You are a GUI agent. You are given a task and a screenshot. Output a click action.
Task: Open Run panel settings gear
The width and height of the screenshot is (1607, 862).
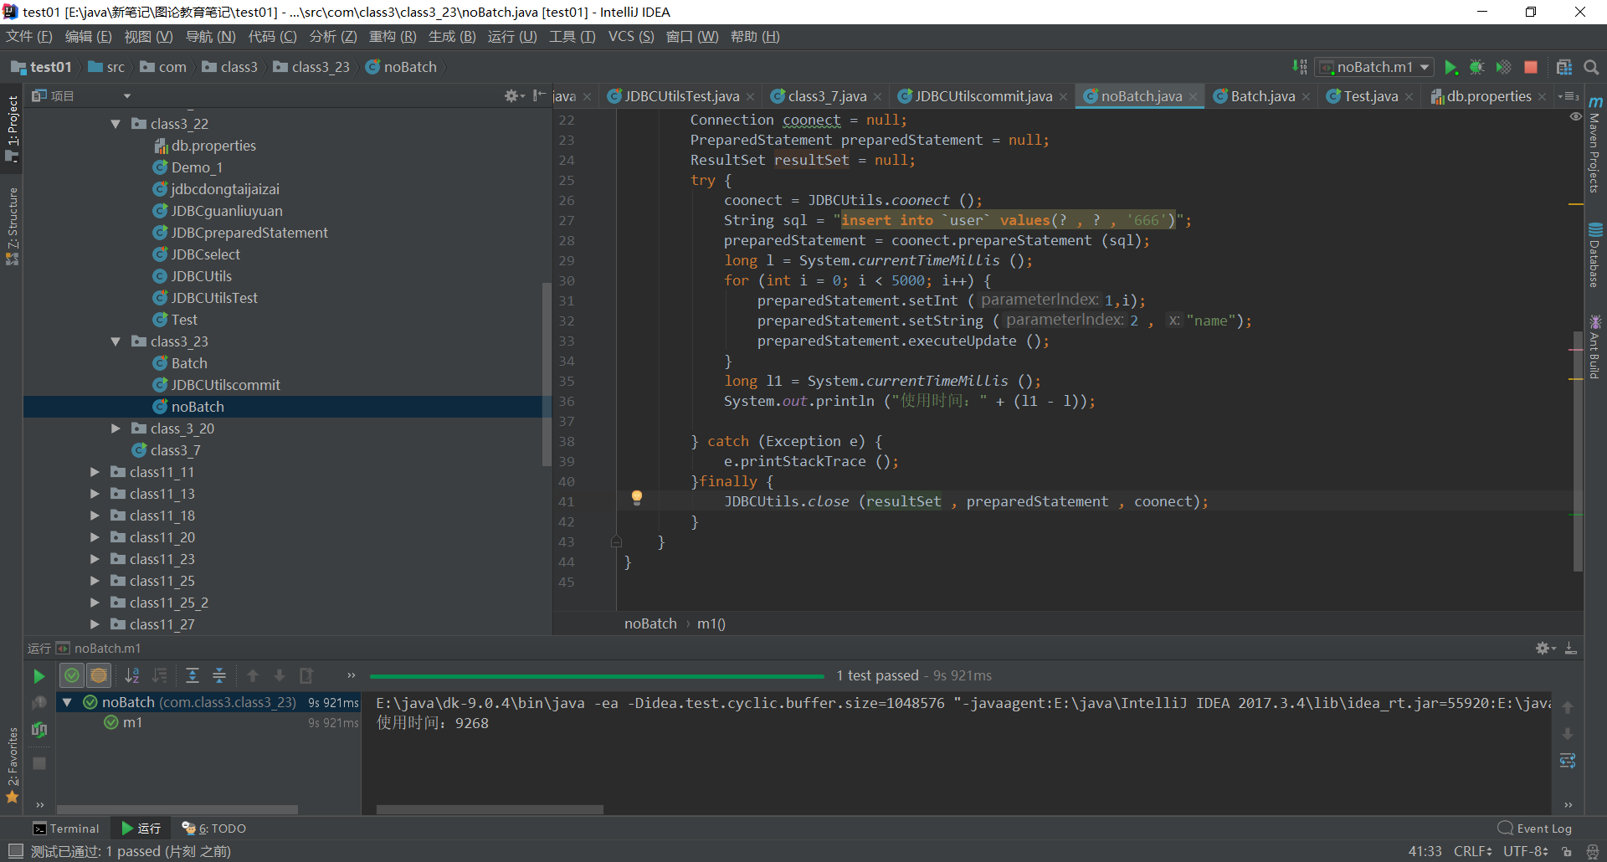tap(1544, 649)
